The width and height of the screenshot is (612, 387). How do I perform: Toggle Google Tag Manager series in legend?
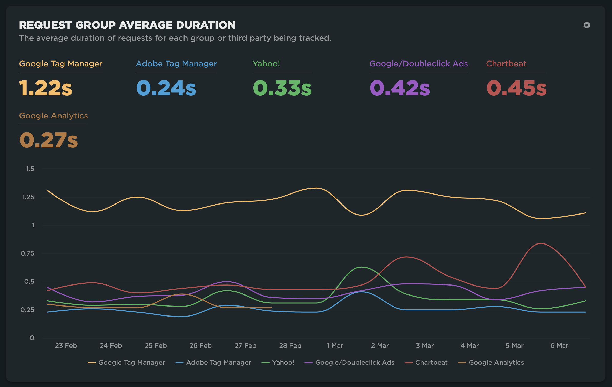131,362
